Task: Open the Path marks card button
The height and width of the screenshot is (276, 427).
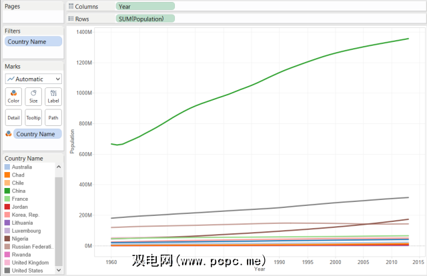Action: coord(53,117)
